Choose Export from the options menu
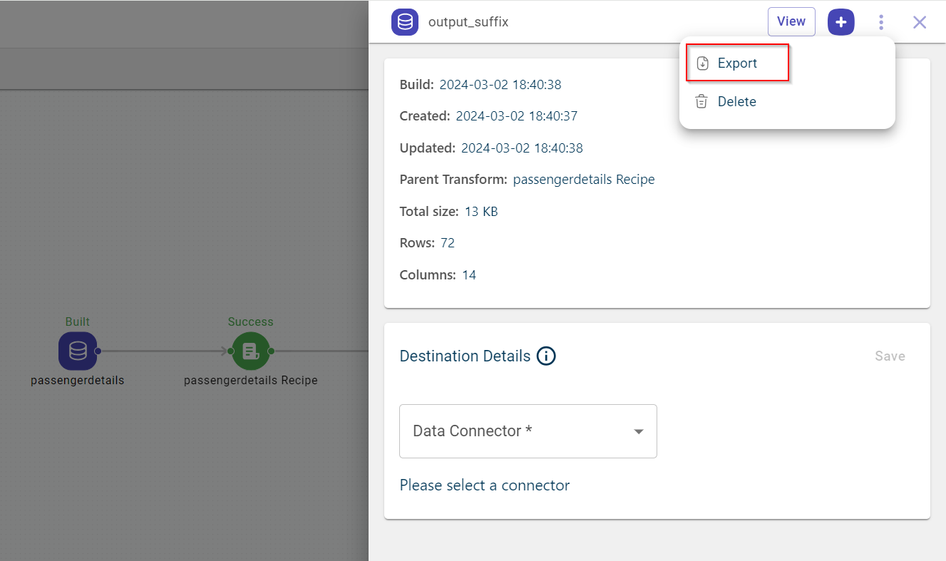 pyautogui.click(x=737, y=63)
